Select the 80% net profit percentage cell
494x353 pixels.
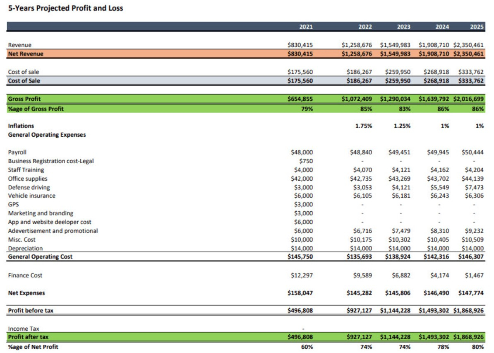[477, 347]
